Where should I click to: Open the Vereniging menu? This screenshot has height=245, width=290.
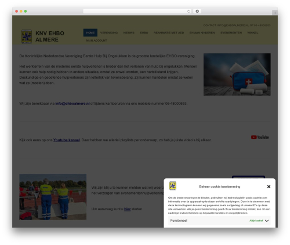109,32
